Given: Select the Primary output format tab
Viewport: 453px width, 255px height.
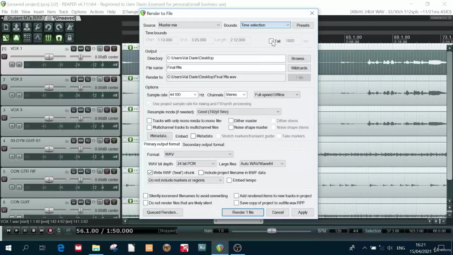Looking at the screenshot, I should 162,144.
